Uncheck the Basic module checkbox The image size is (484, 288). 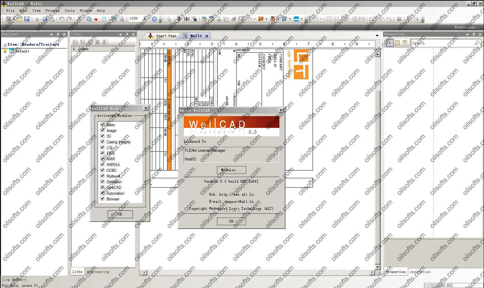(x=103, y=125)
